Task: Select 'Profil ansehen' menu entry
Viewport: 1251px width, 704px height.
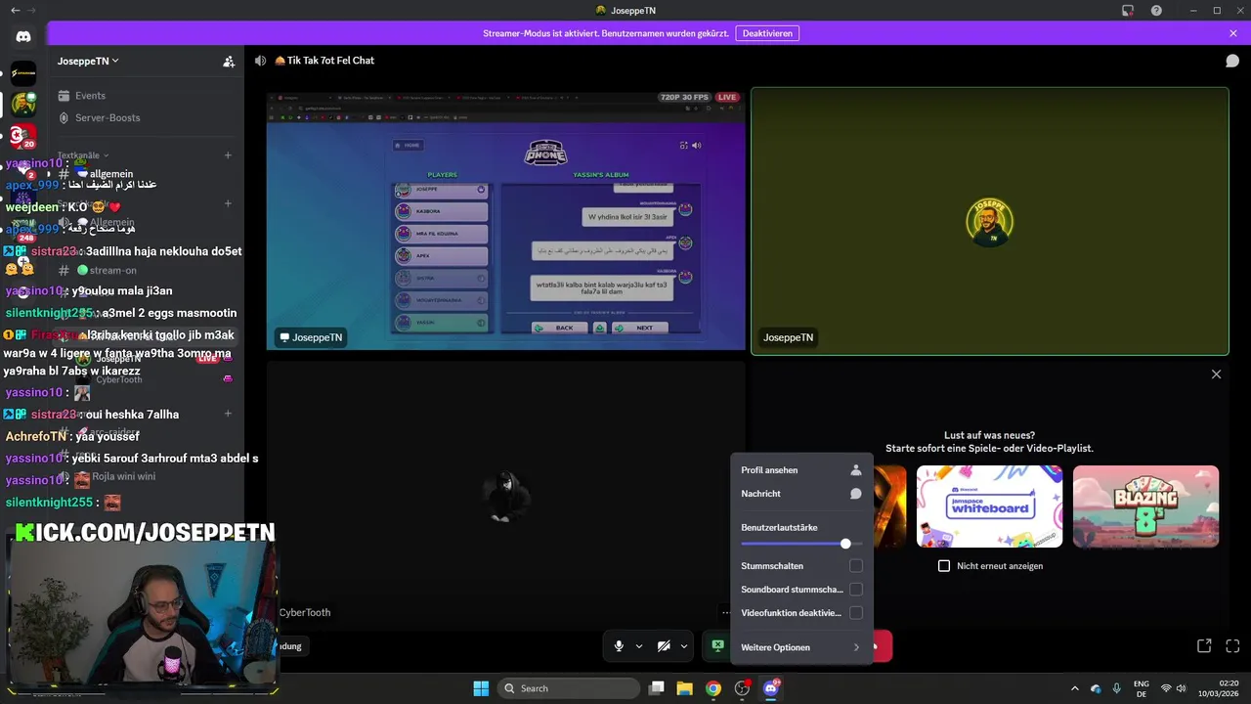Action: 801,470
